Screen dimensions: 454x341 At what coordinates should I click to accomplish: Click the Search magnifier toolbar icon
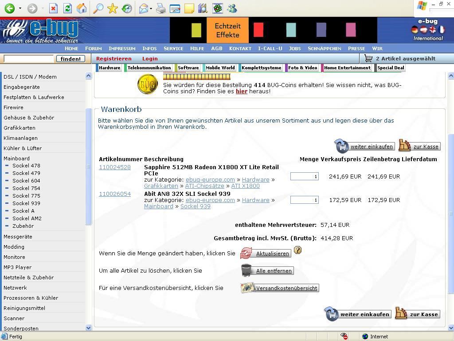[98, 8]
